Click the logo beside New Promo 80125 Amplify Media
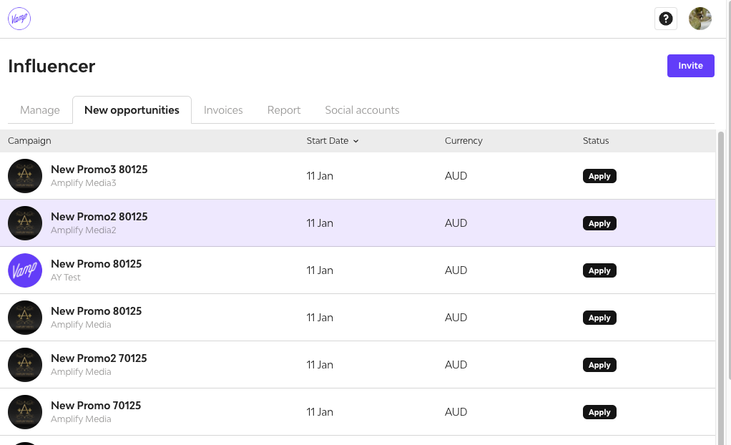Screen dimensions: 731x445 25,318
